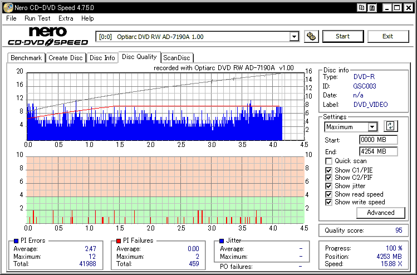This screenshot has height=275, width=417.
Task: Disable Show write speed
Action: [x=329, y=202]
